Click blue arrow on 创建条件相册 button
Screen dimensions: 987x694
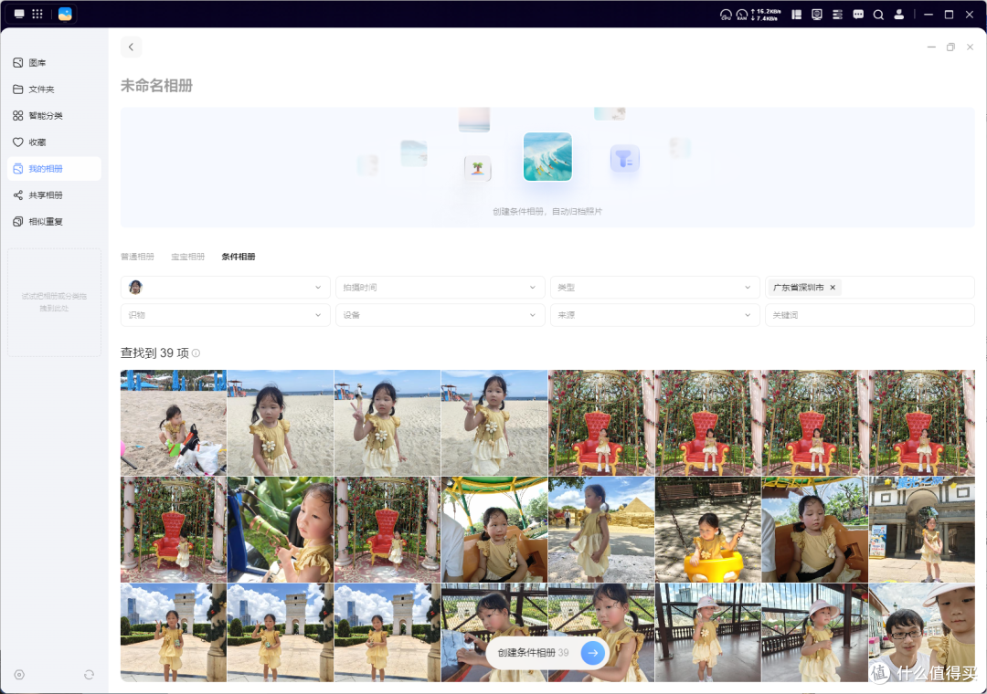click(592, 653)
